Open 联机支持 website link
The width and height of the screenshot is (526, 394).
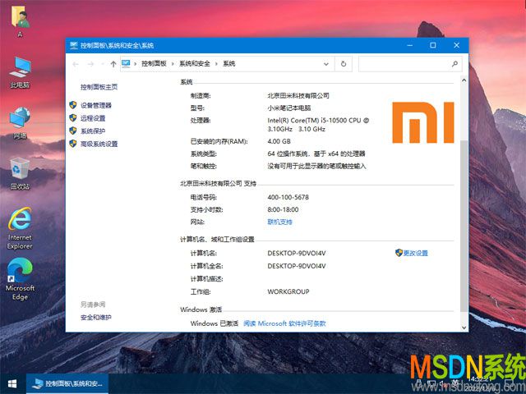(279, 222)
